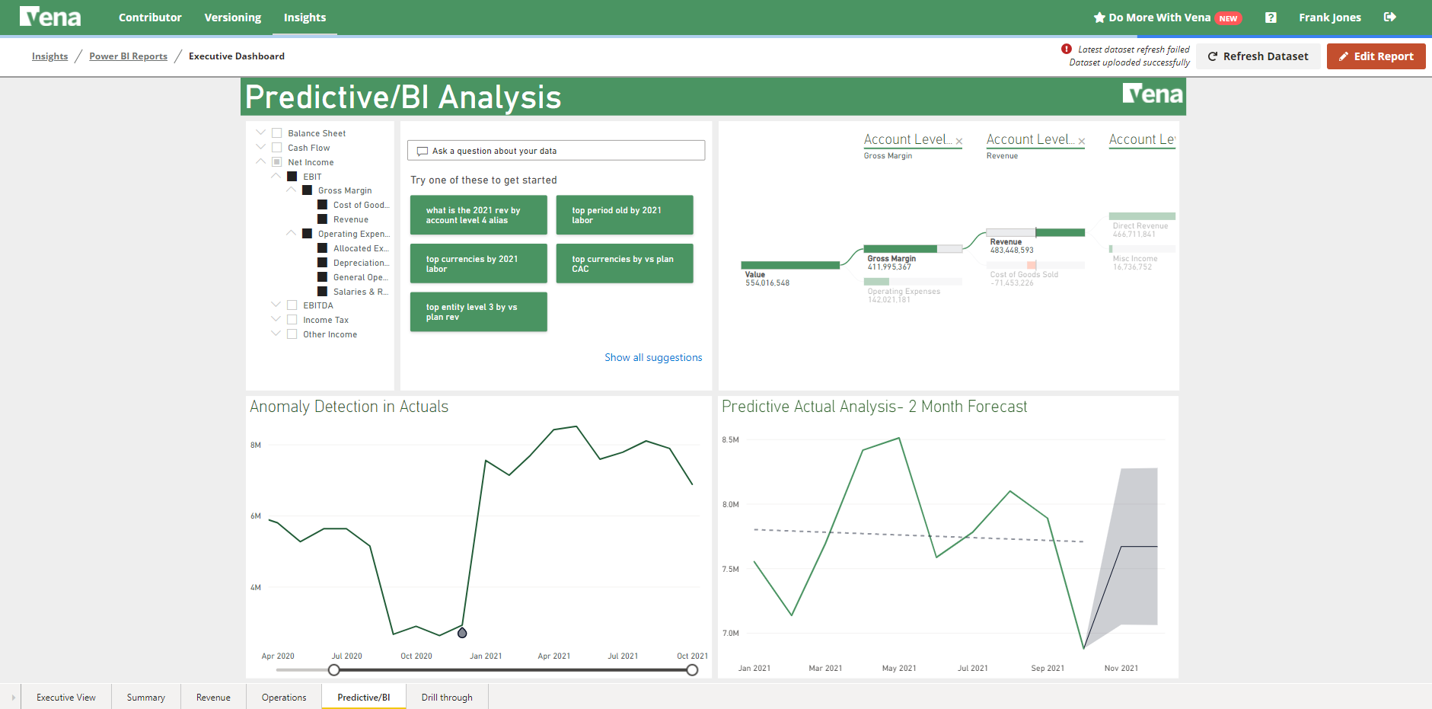The height and width of the screenshot is (709, 1432).
Task: Expand the Income Tax tree node
Action: (276, 319)
